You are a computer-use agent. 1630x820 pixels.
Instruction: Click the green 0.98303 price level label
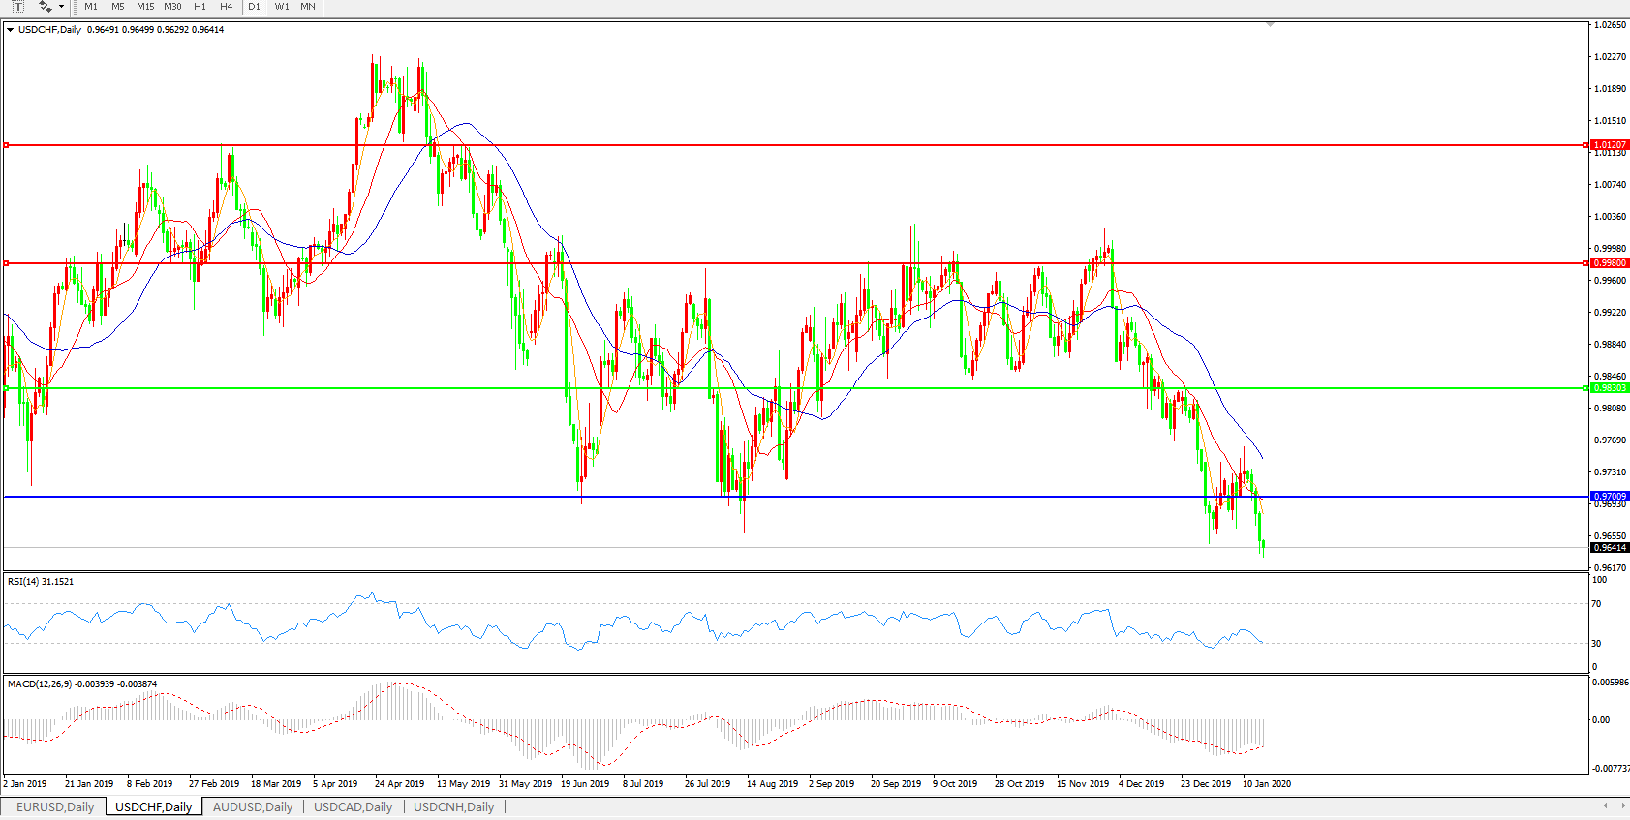coord(1610,388)
